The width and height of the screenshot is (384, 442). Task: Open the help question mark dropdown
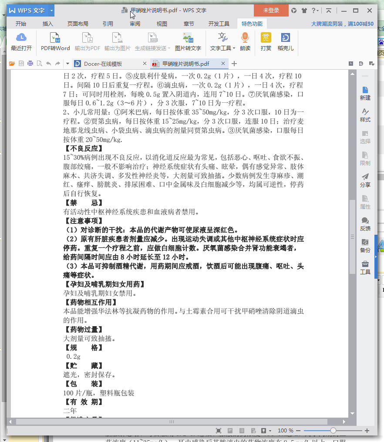coord(315,11)
